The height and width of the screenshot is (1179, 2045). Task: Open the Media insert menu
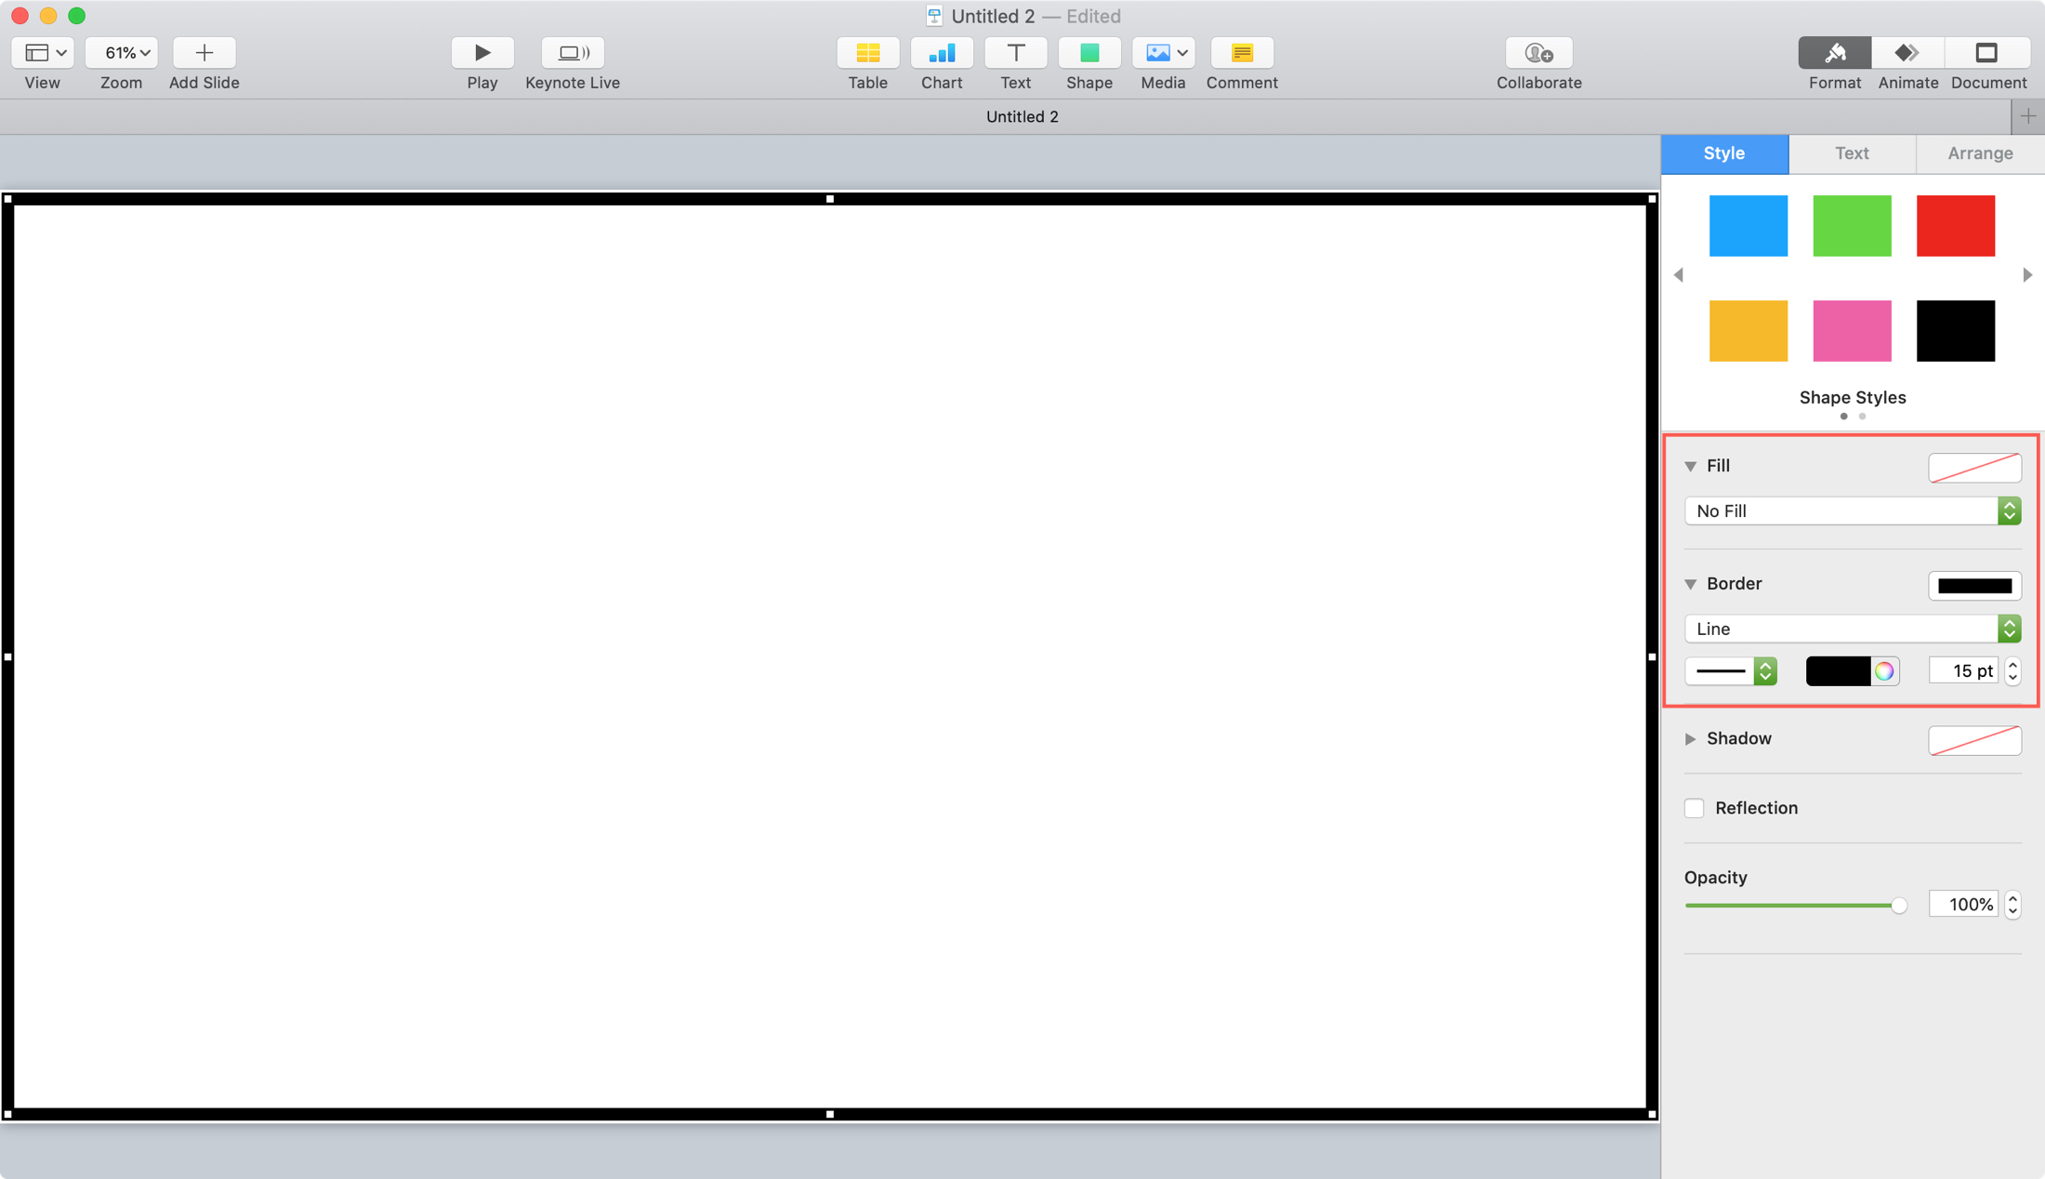[x=1163, y=53]
